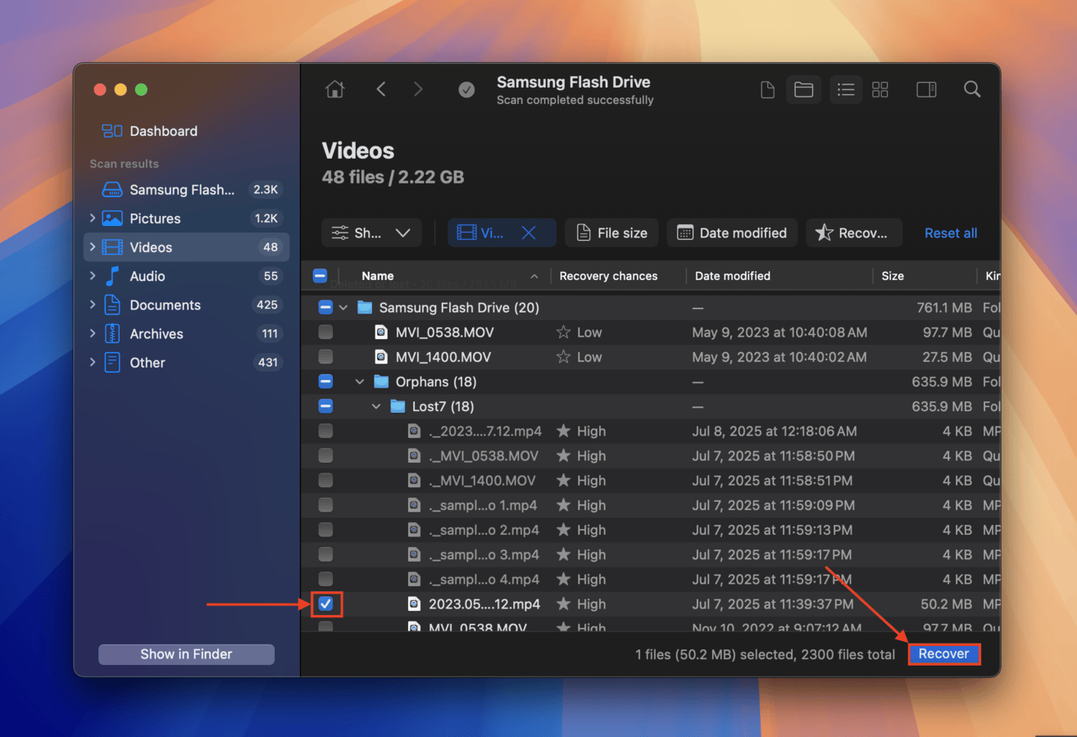Toggle the select-all checkbox in the header
1077x737 pixels.
[x=320, y=276]
